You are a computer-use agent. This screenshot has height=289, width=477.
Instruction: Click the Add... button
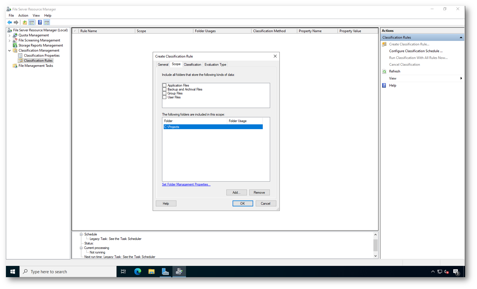click(236, 193)
